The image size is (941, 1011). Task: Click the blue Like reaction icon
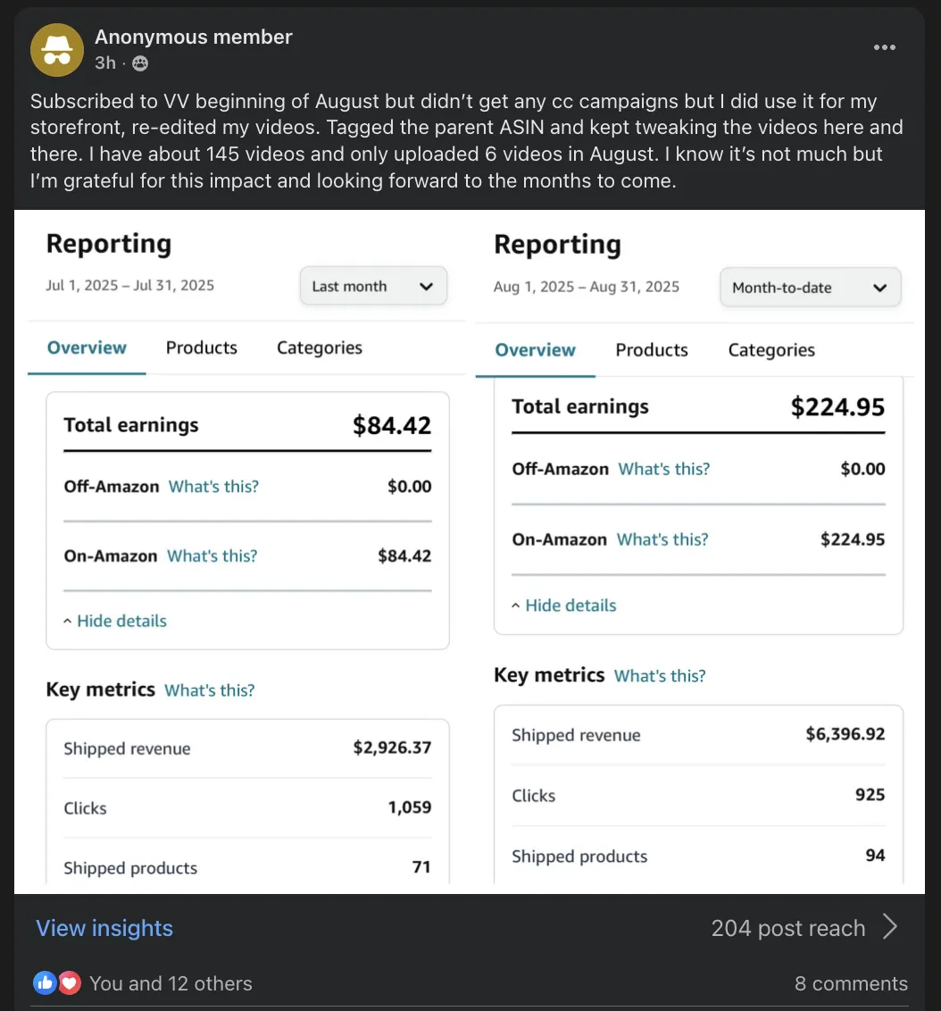[45, 983]
